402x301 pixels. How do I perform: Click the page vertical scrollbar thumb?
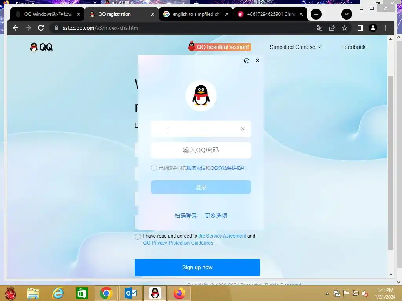[391, 163]
